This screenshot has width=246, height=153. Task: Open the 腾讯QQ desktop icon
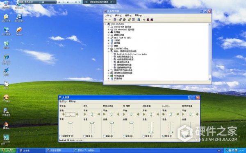pyautogui.click(x=6, y=125)
